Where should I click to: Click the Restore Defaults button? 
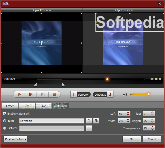(15, 139)
